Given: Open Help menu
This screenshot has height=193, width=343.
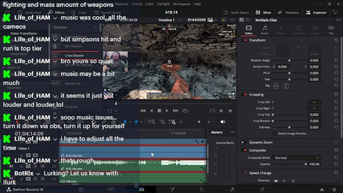Looking at the screenshot, I should coord(197,4).
